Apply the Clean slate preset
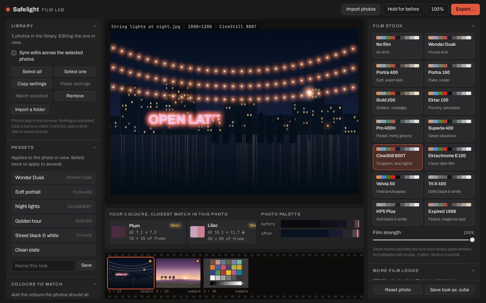The image size is (486, 303). click(54, 250)
